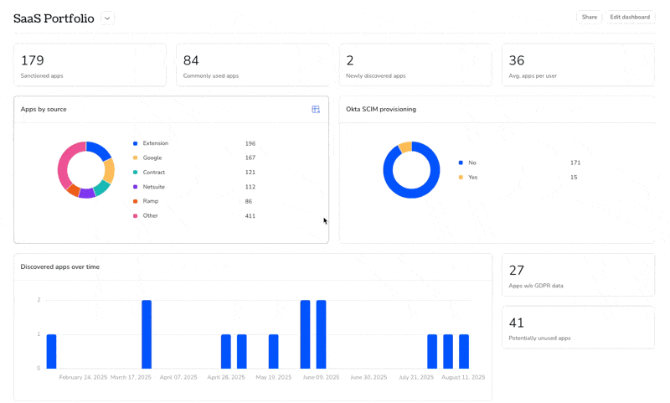Click the blue Extension segment of the source donut
Screen dimensions: 670x403
tap(99, 150)
